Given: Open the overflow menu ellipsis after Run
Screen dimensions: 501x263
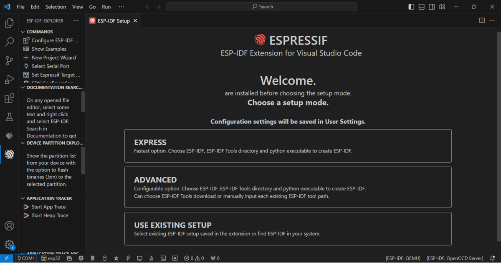Looking at the screenshot, I should click(x=121, y=7).
